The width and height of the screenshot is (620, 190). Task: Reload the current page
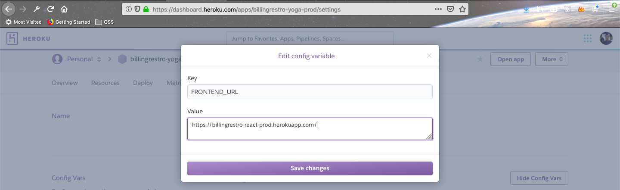click(x=50, y=9)
